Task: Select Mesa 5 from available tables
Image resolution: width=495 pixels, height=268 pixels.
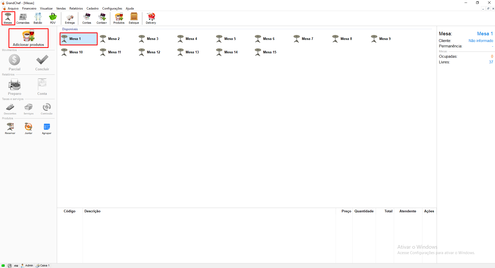Action: click(x=226, y=39)
